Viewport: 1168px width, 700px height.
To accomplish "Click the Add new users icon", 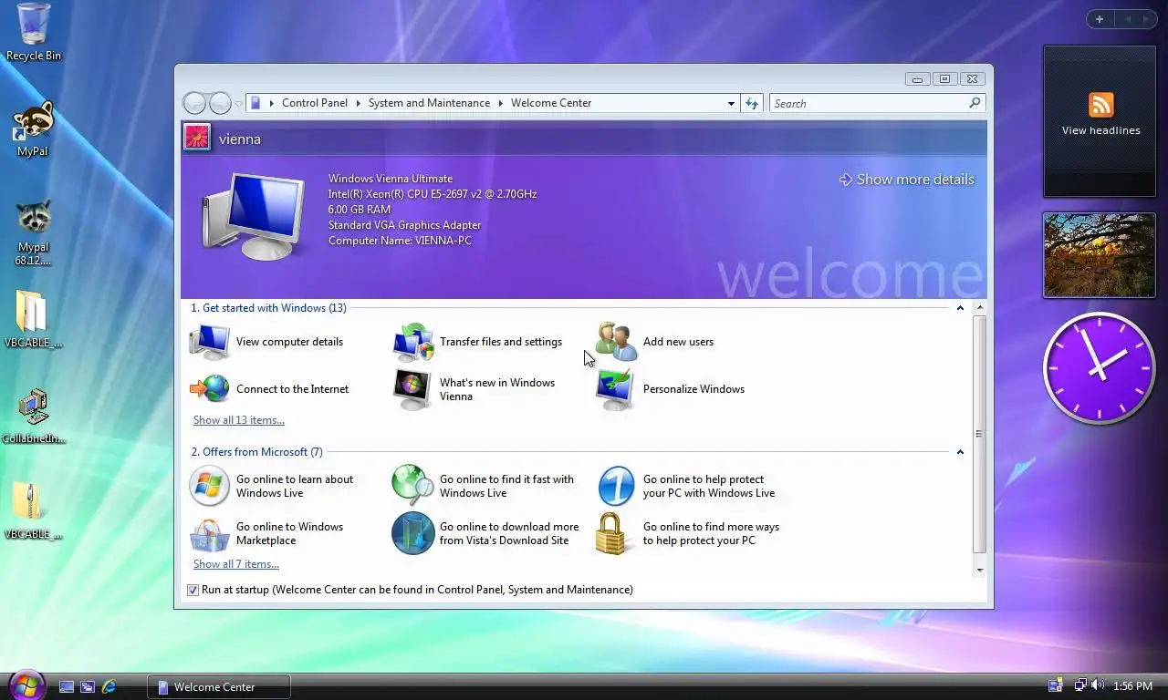I will click(617, 342).
